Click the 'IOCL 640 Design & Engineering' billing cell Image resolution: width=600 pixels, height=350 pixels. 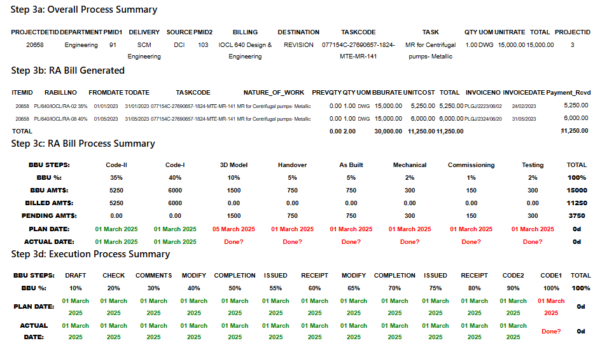click(x=245, y=51)
